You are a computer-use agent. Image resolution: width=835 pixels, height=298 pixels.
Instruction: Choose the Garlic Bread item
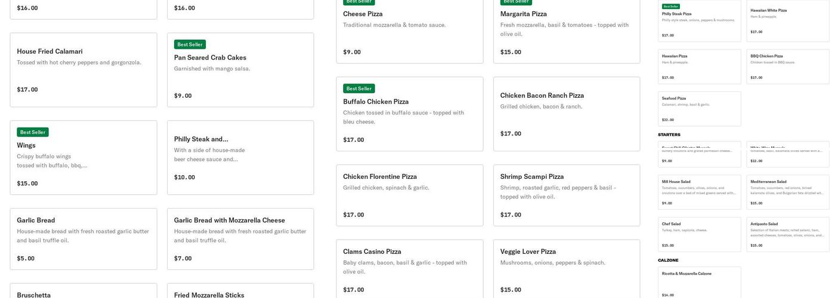(x=83, y=238)
